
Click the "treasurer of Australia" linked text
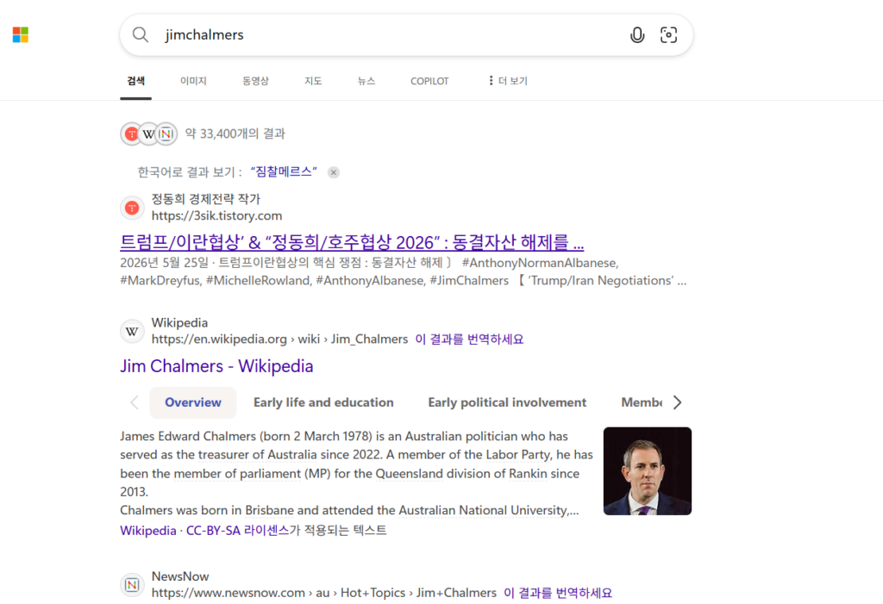coord(257,455)
